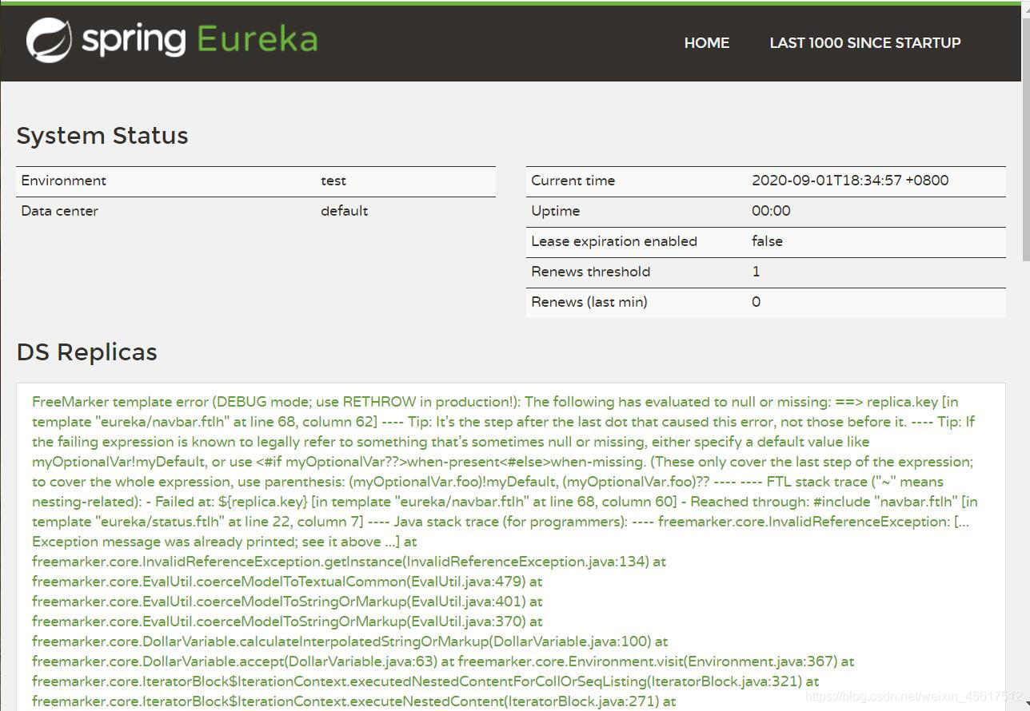Click the IteratorBlock.java:321 stack trace line

tap(425, 681)
